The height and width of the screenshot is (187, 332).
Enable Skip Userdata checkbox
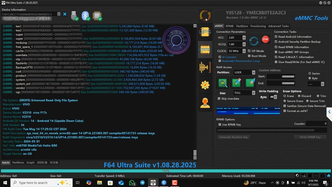(x=219, y=98)
